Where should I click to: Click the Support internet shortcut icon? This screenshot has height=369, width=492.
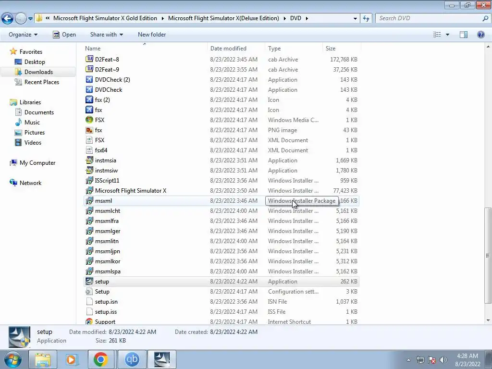(x=89, y=321)
